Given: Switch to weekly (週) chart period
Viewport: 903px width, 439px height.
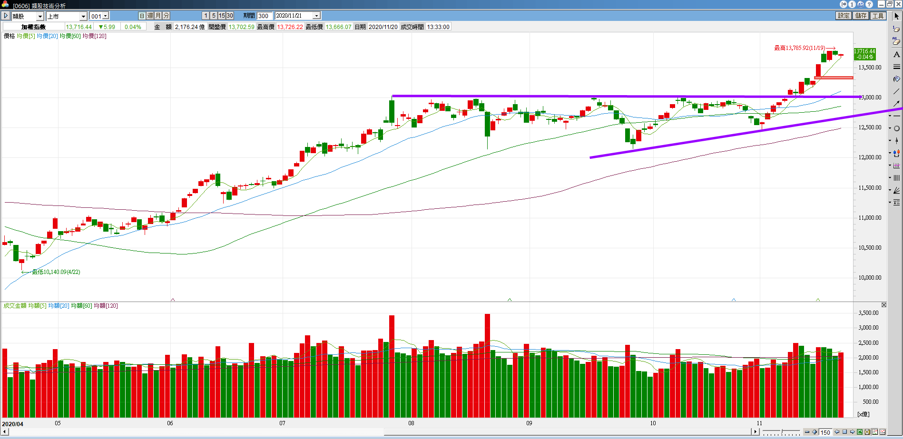Looking at the screenshot, I should tap(150, 16).
